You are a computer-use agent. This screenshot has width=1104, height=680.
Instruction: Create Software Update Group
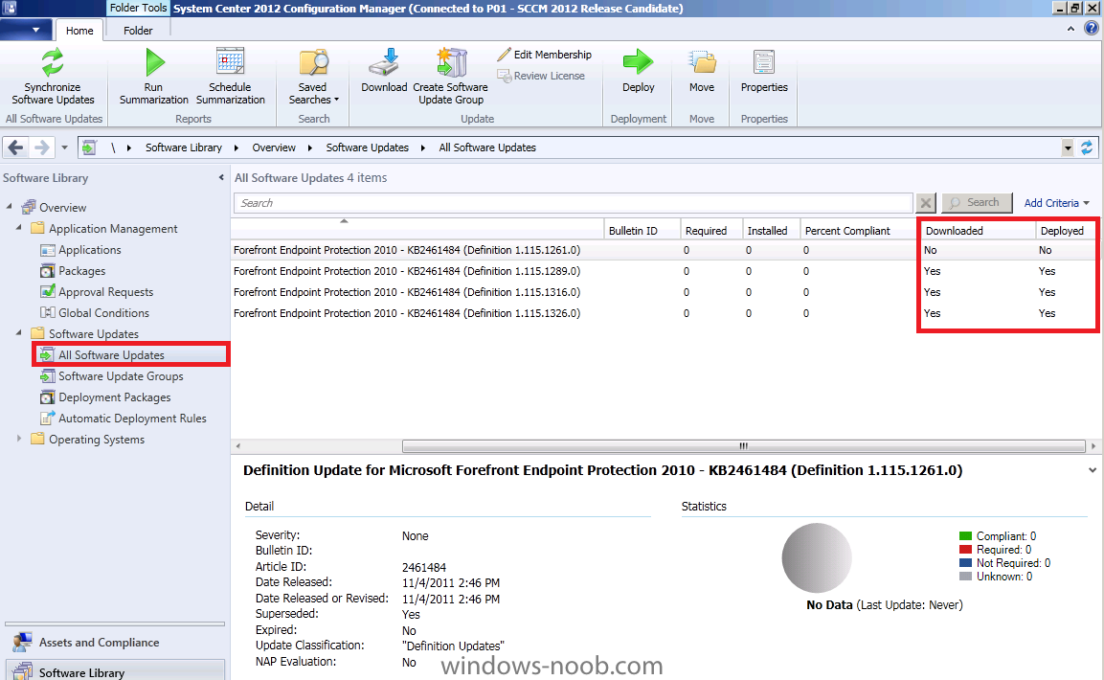click(x=451, y=76)
